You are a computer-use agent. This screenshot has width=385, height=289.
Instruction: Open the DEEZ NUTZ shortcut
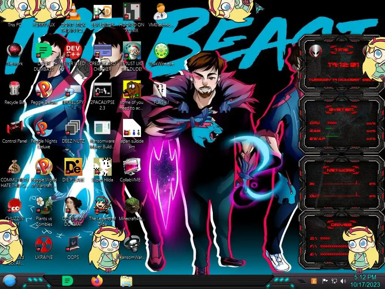tap(73, 132)
